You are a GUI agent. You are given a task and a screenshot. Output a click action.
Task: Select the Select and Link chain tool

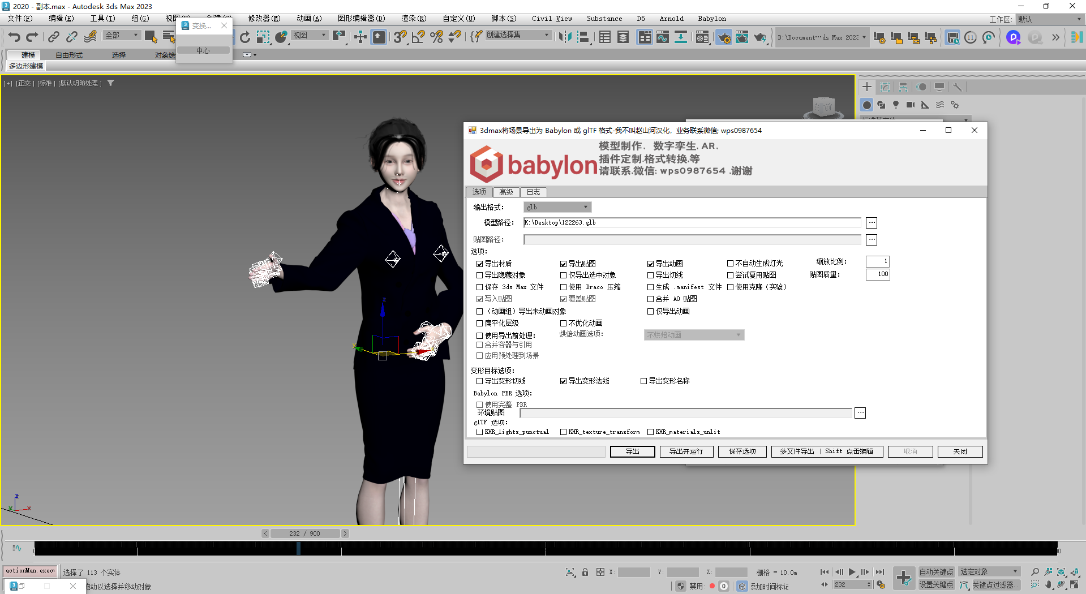53,37
